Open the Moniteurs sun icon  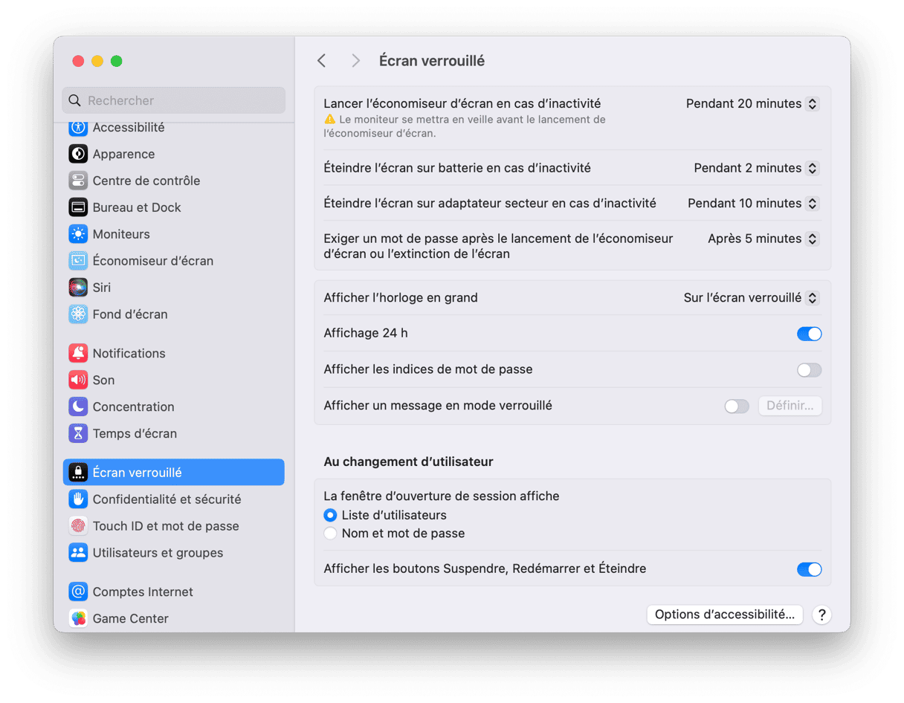78,234
